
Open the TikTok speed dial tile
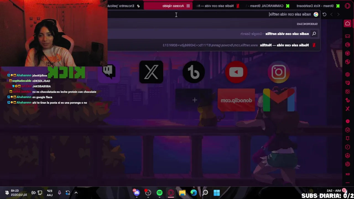[194, 72]
